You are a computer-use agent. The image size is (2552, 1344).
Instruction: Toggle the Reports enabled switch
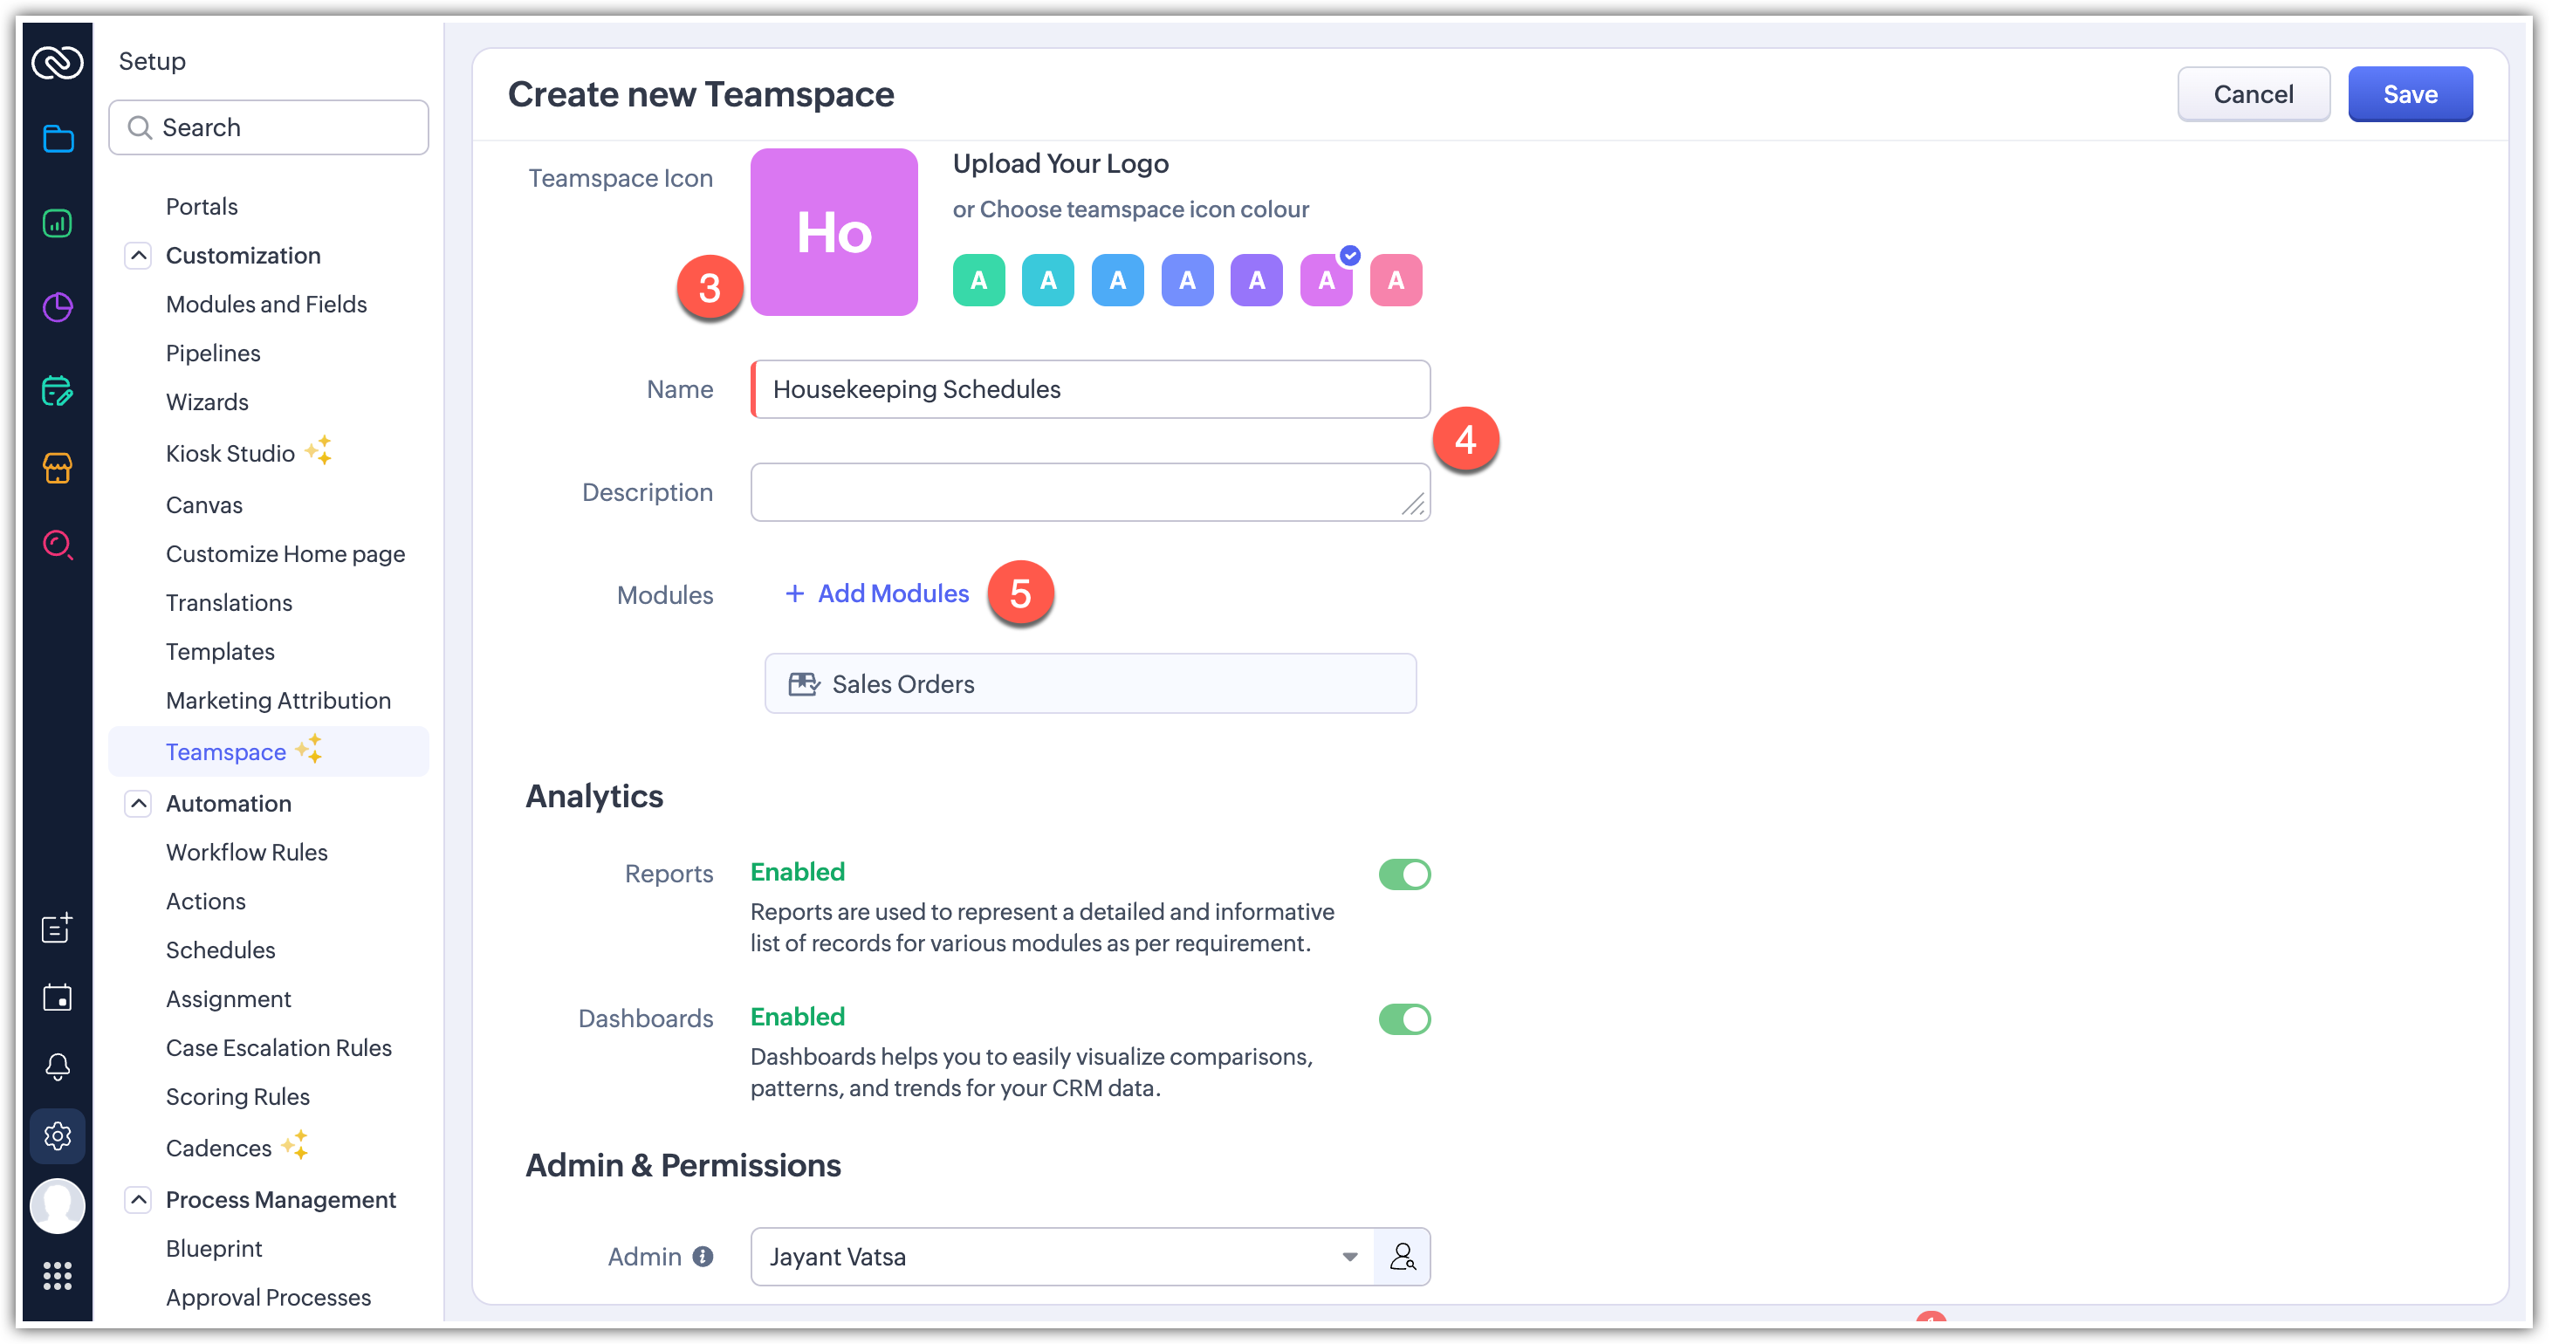(x=1403, y=874)
